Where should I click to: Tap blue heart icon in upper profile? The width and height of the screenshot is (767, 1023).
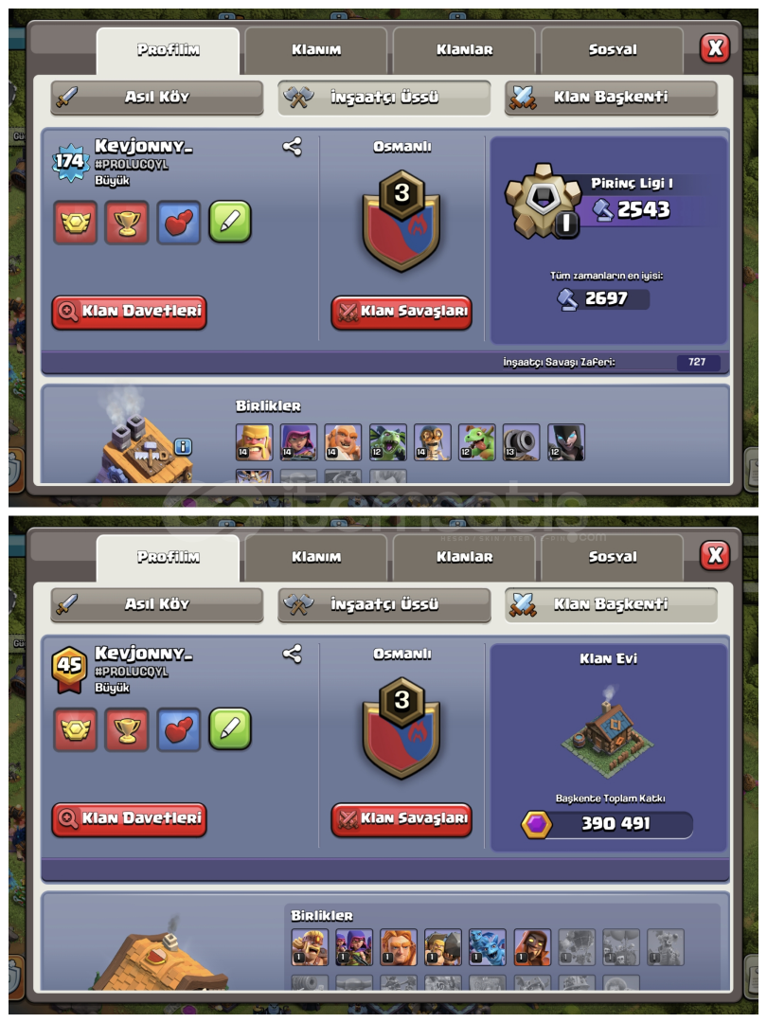(x=178, y=223)
